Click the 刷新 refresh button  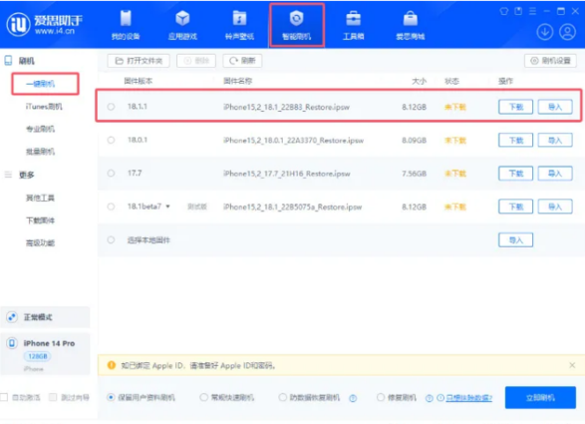[242, 61]
